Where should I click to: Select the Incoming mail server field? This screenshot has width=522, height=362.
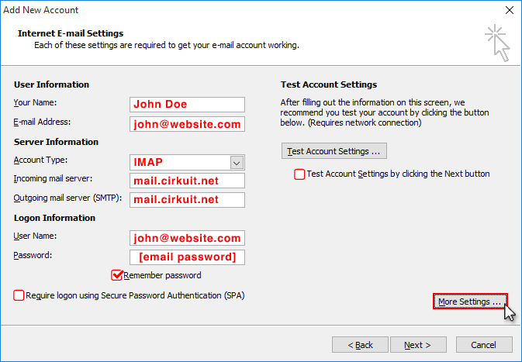tap(187, 181)
